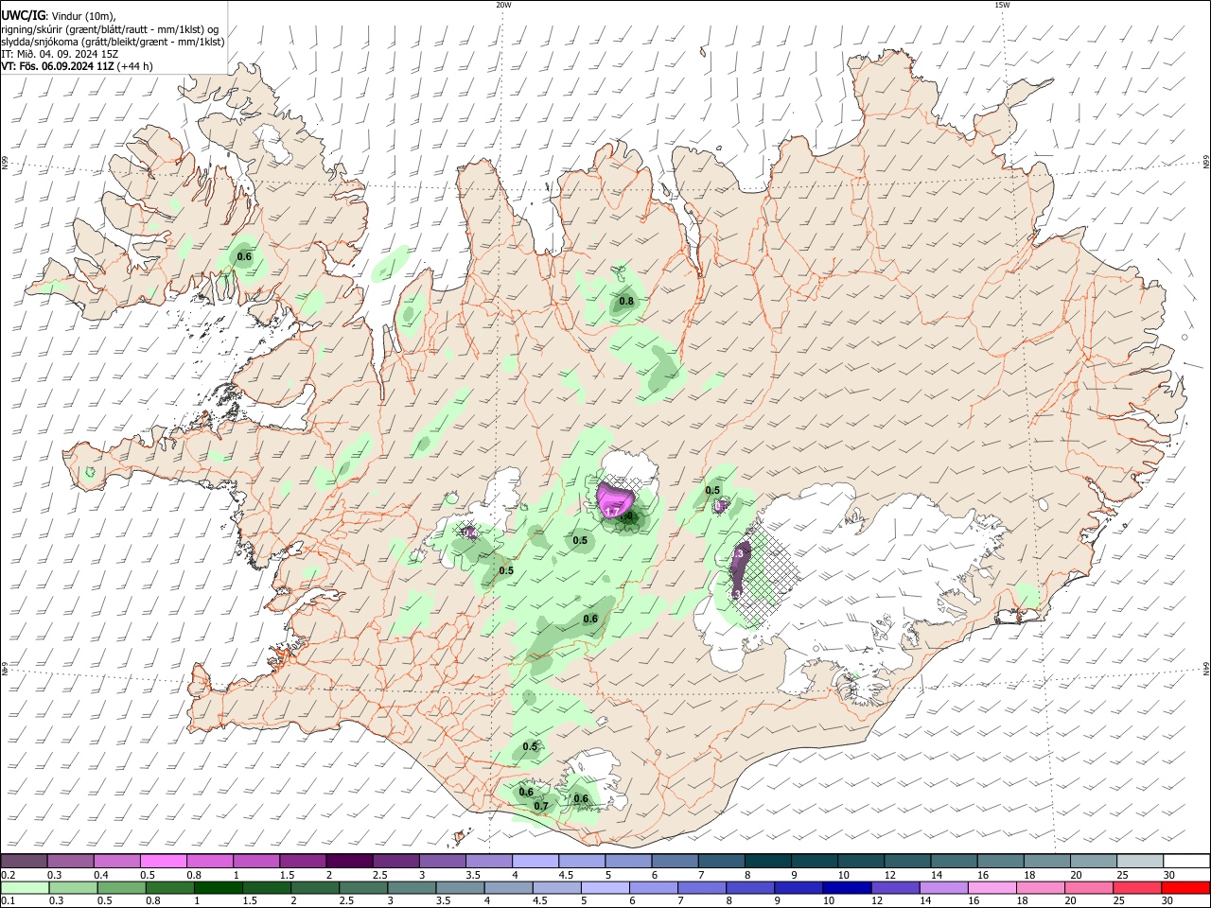Click the dark plum 0.2 swatch starting the upper legend

[24, 861]
